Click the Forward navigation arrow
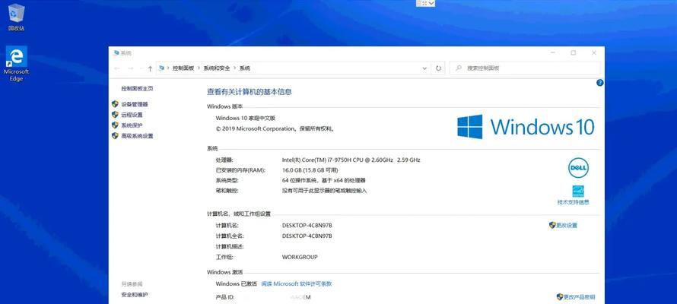The height and width of the screenshot is (304, 677). click(131, 68)
